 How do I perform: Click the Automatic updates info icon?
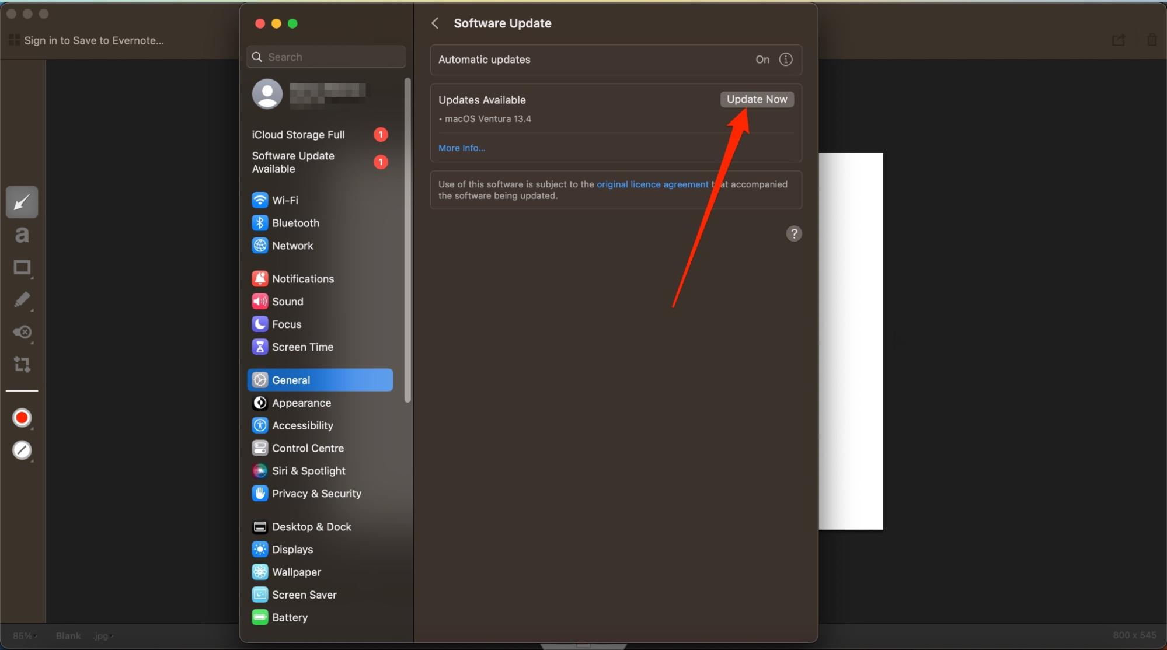tap(786, 60)
